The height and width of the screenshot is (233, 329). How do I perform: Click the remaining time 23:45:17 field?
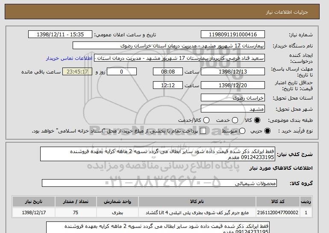point(77,71)
